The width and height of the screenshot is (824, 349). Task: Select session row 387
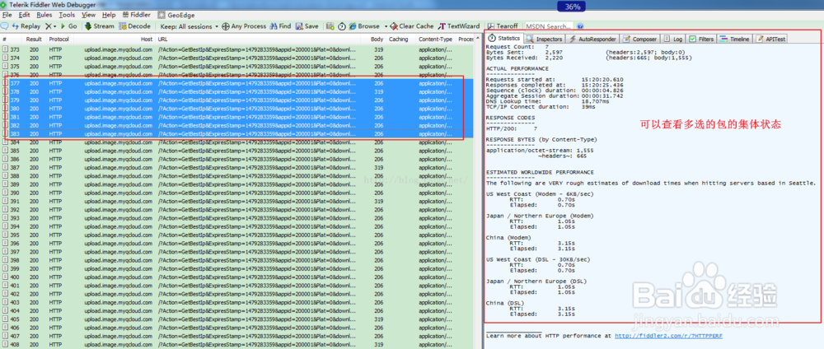point(236,167)
